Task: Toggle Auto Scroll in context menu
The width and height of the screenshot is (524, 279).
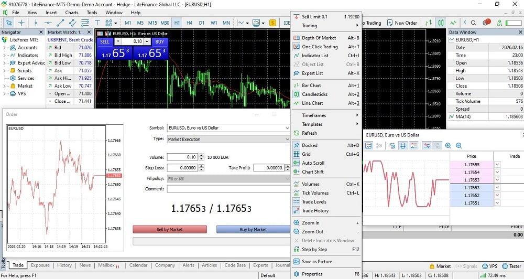Action: [326, 163]
